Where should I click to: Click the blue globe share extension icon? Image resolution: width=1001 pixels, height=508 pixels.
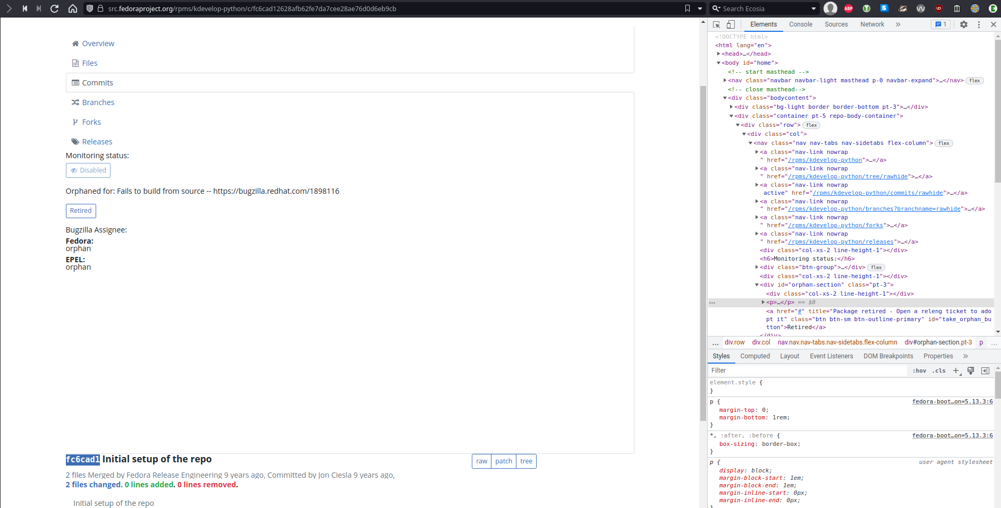[x=975, y=8]
